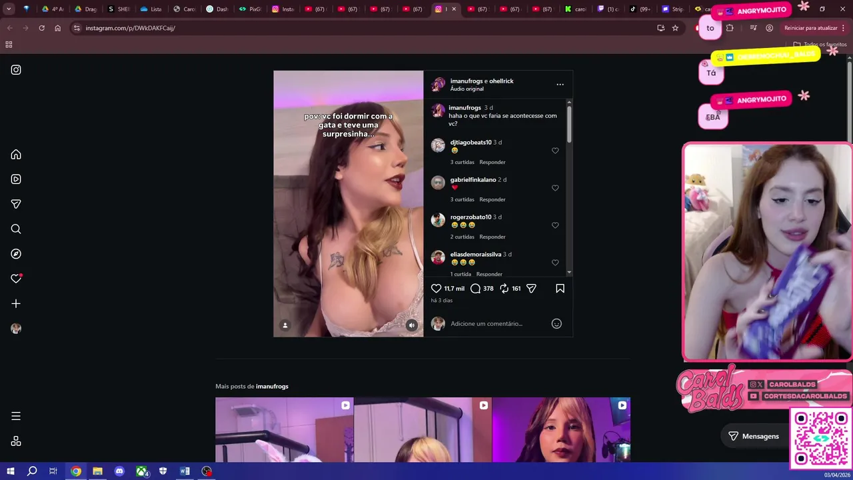The width and height of the screenshot is (853, 480).
Task: Switch to the SHEIN browser tab
Action: (118, 9)
